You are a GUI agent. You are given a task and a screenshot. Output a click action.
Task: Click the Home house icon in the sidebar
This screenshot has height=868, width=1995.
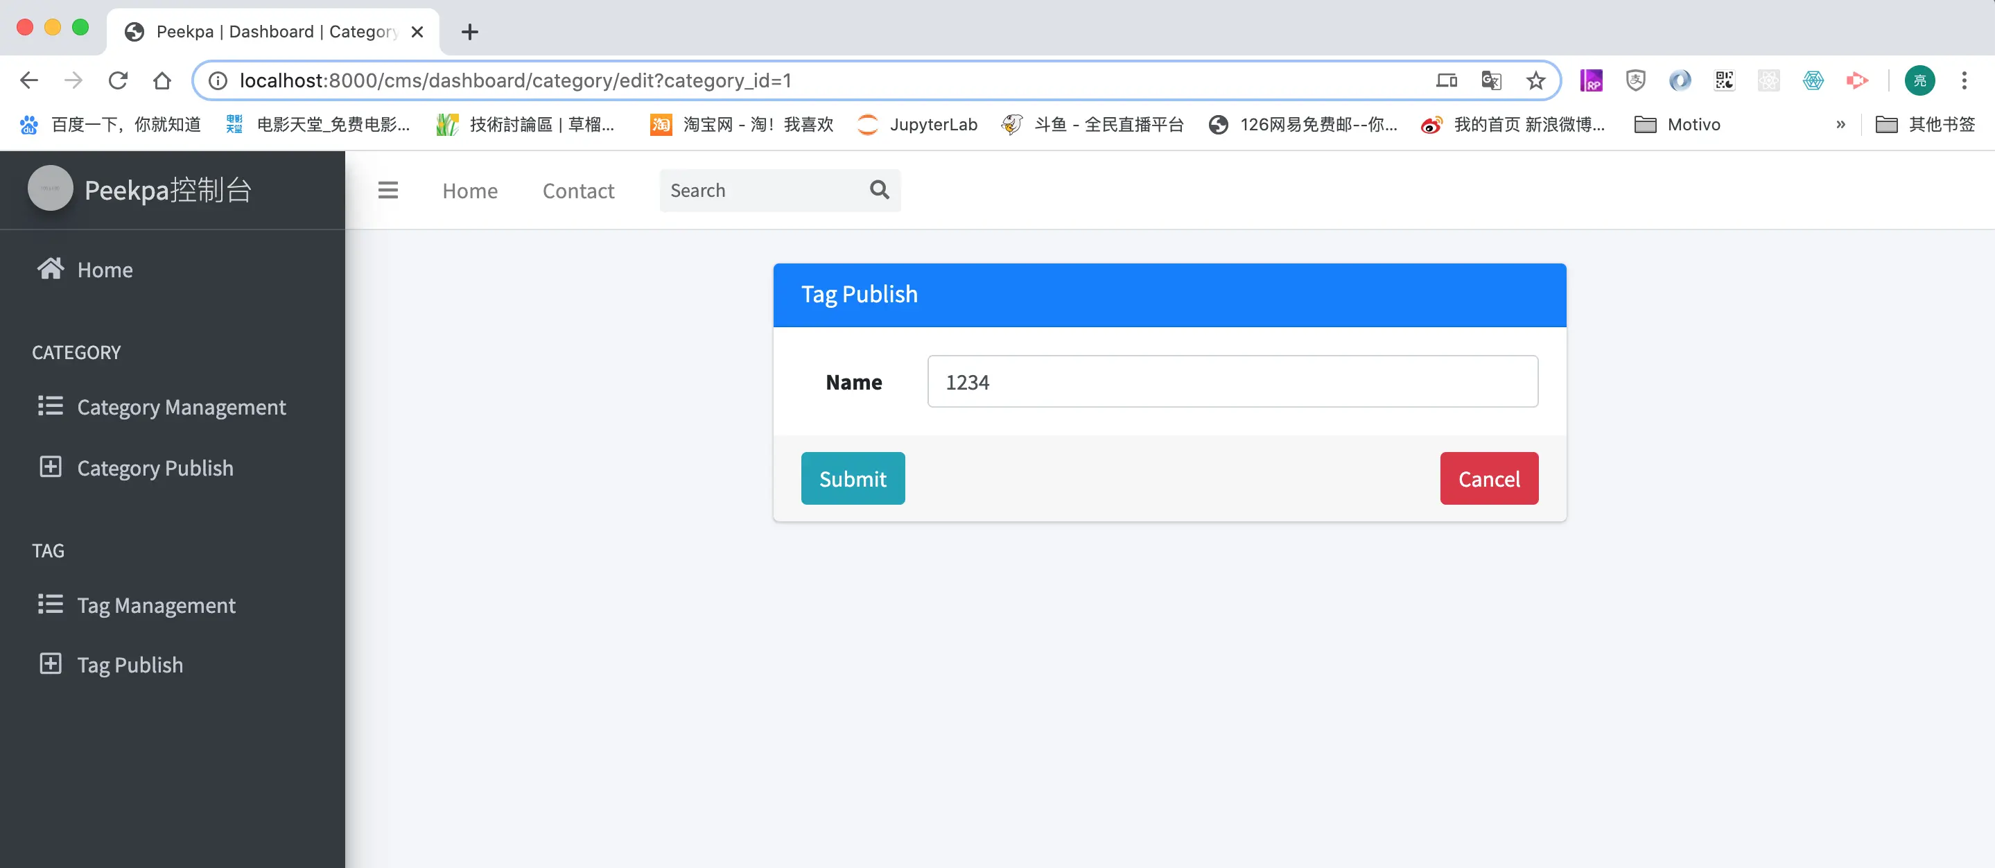tap(51, 269)
